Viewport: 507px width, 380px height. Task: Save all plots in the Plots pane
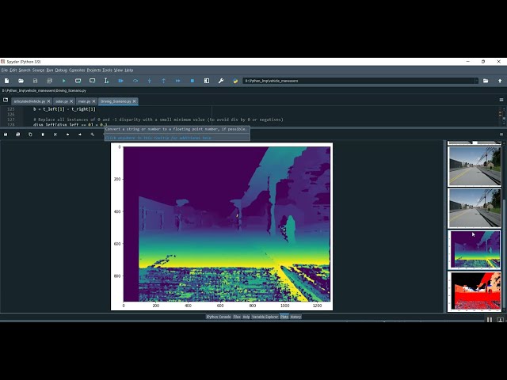click(17, 135)
